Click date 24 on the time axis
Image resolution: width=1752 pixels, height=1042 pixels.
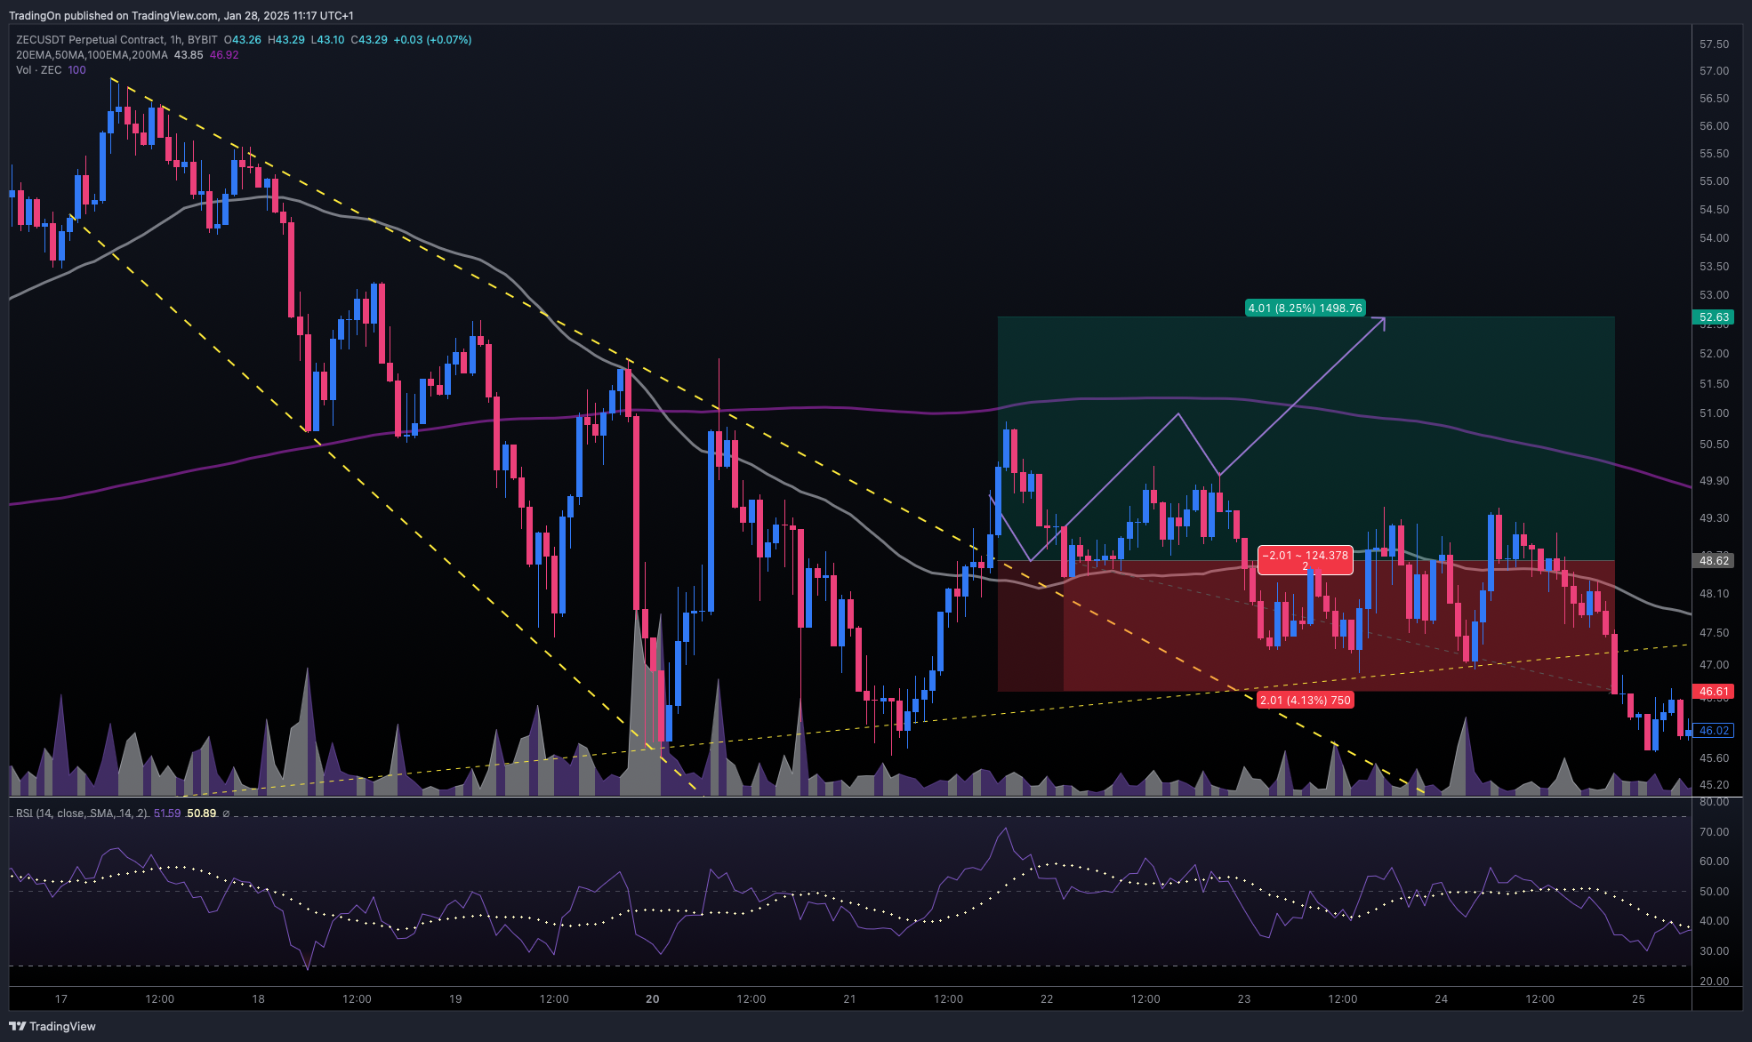(x=1441, y=999)
